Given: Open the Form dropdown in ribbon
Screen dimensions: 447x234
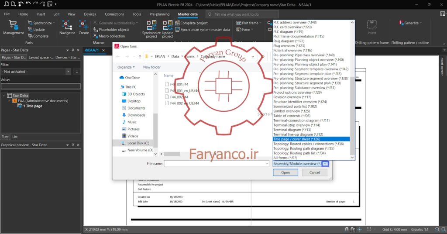Looking at the screenshot, I should tap(245, 30).
